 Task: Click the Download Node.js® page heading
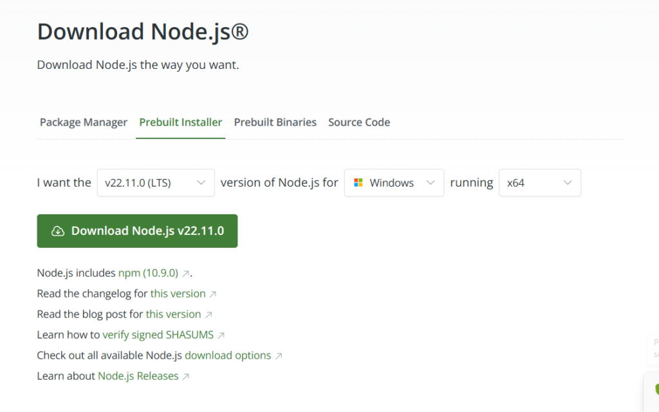143,32
